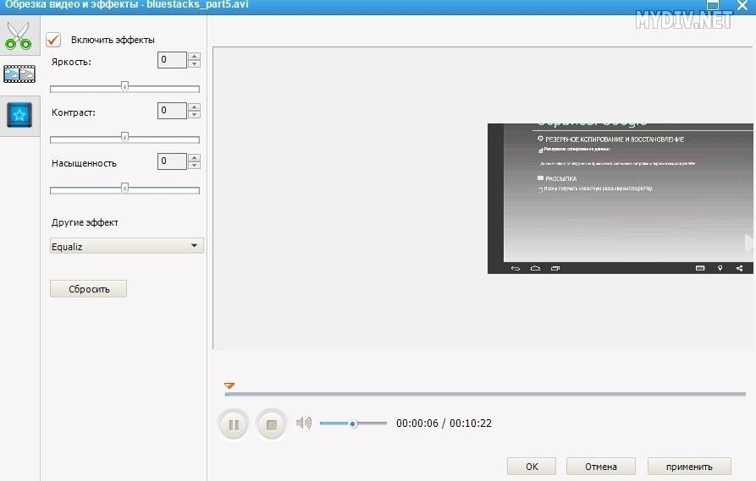
Task: Pause the video playback
Action: tap(234, 424)
